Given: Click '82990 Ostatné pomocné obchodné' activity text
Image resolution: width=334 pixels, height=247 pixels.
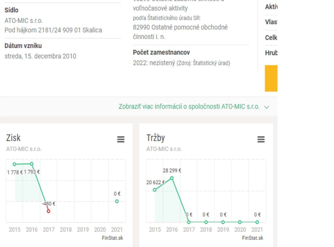Looking at the screenshot, I should tap(180, 27).
